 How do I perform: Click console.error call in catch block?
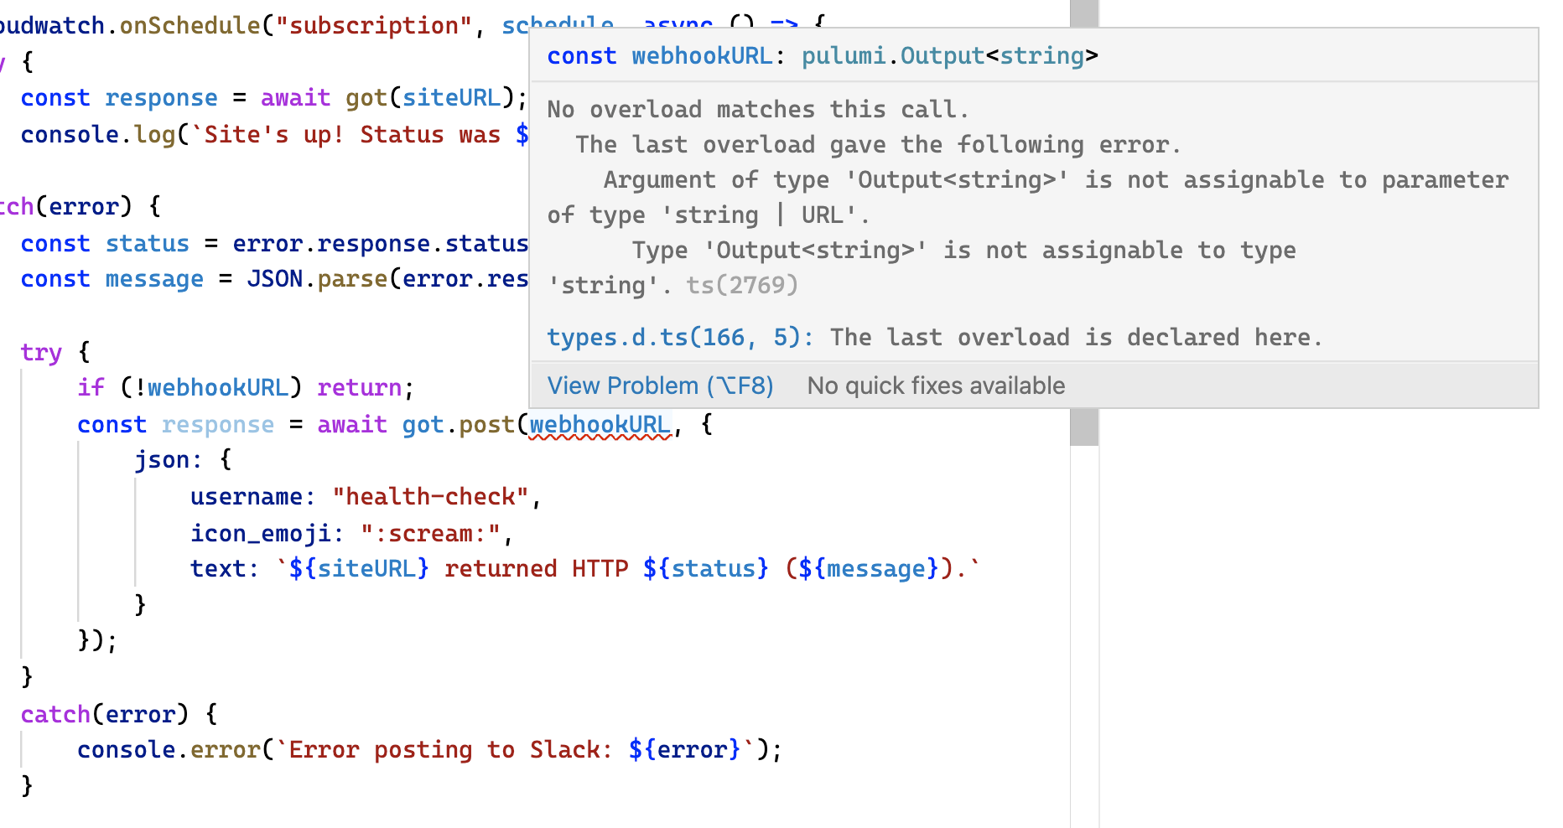[169, 749]
